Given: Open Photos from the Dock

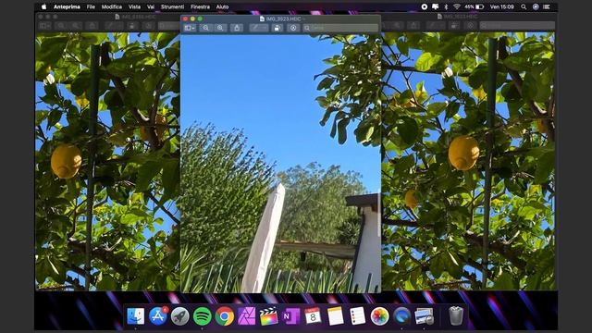Looking at the screenshot, I should tap(379, 316).
